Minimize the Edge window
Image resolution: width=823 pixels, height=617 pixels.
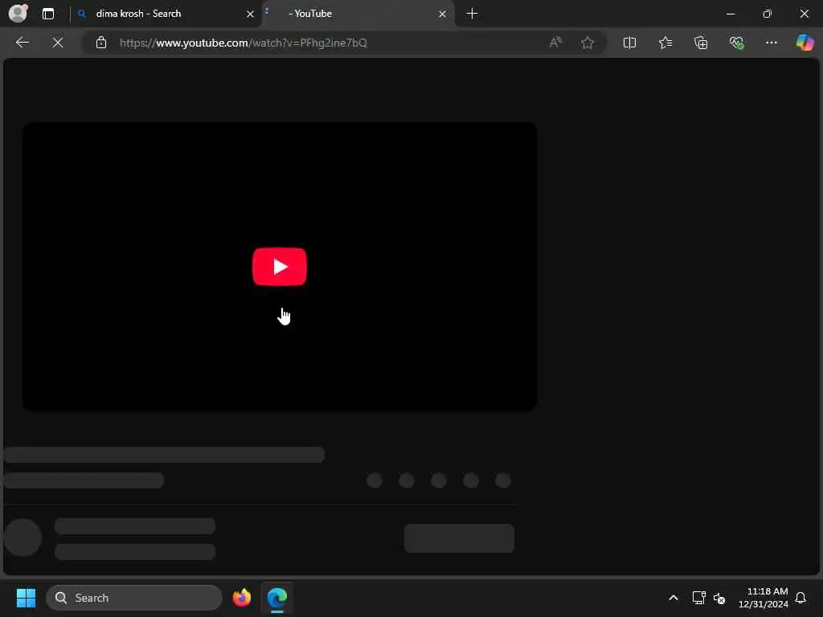click(x=731, y=14)
